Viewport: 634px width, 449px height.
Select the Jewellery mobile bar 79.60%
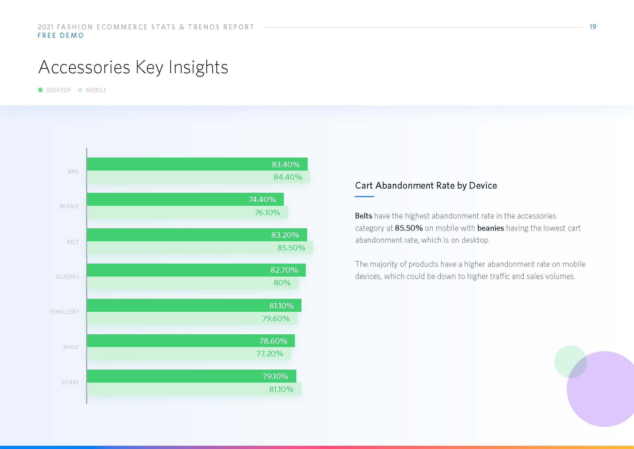click(192, 318)
